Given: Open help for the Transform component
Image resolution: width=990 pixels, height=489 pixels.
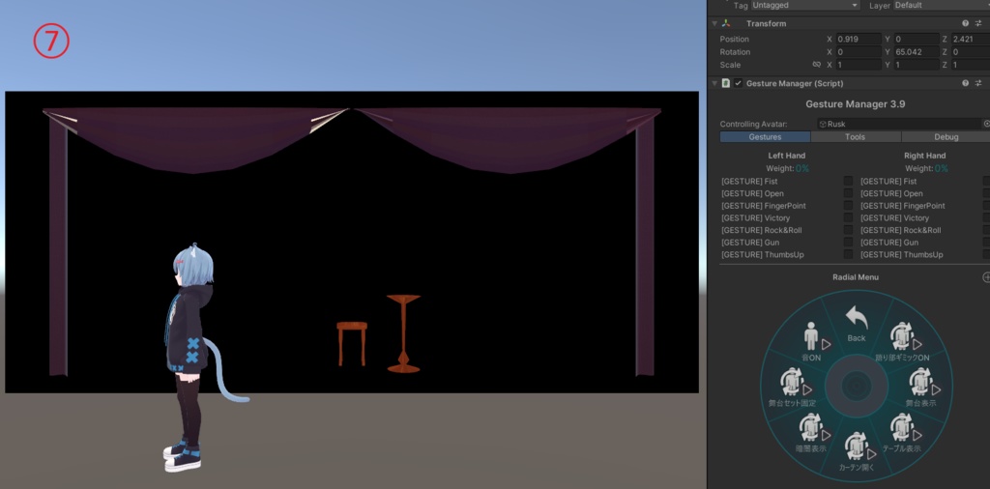Looking at the screenshot, I should point(966,23).
